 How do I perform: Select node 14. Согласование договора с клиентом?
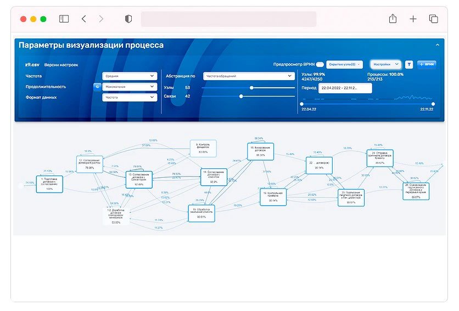(x=214, y=177)
